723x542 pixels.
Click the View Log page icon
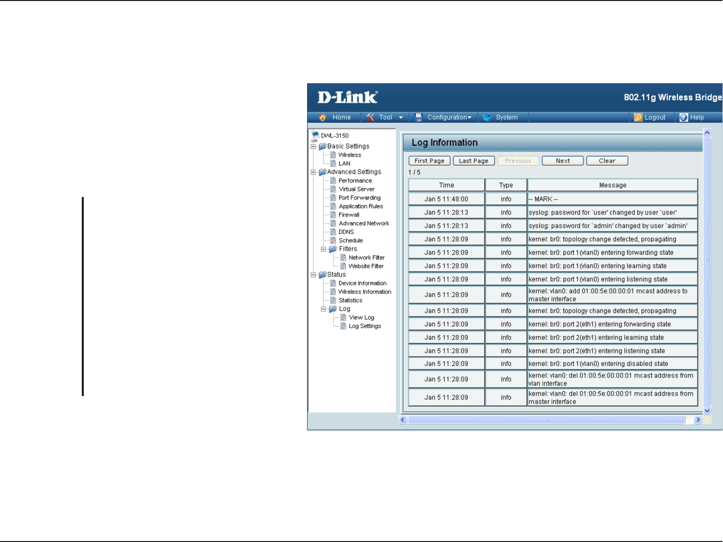pyautogui.click(x=344, y=317)
